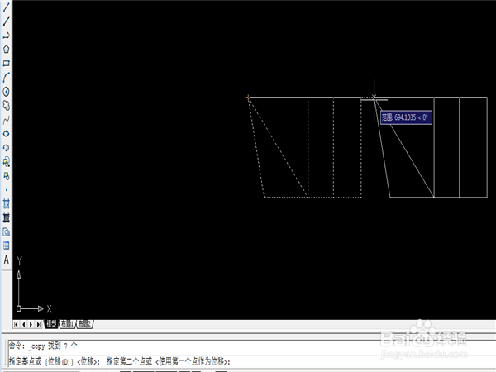
Task: Select the Region tool
Action: coord(7,232)
